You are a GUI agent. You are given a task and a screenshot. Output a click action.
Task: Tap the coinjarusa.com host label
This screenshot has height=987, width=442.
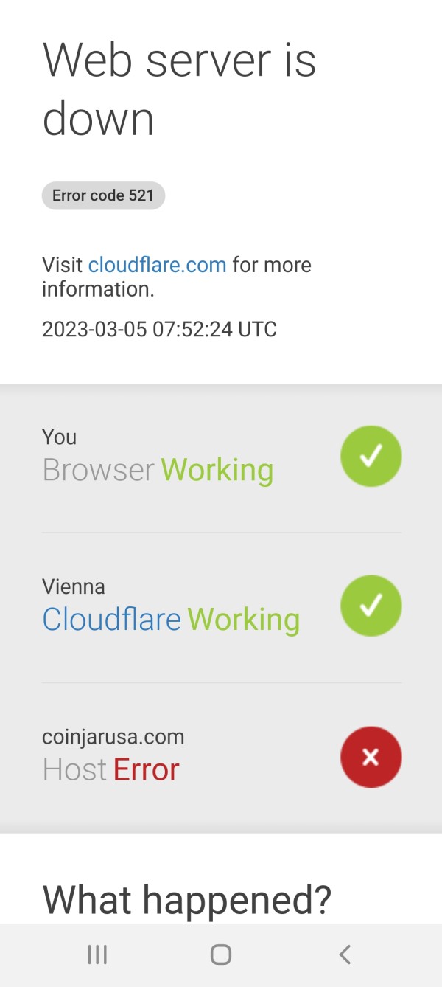click(x=113, y=737)
